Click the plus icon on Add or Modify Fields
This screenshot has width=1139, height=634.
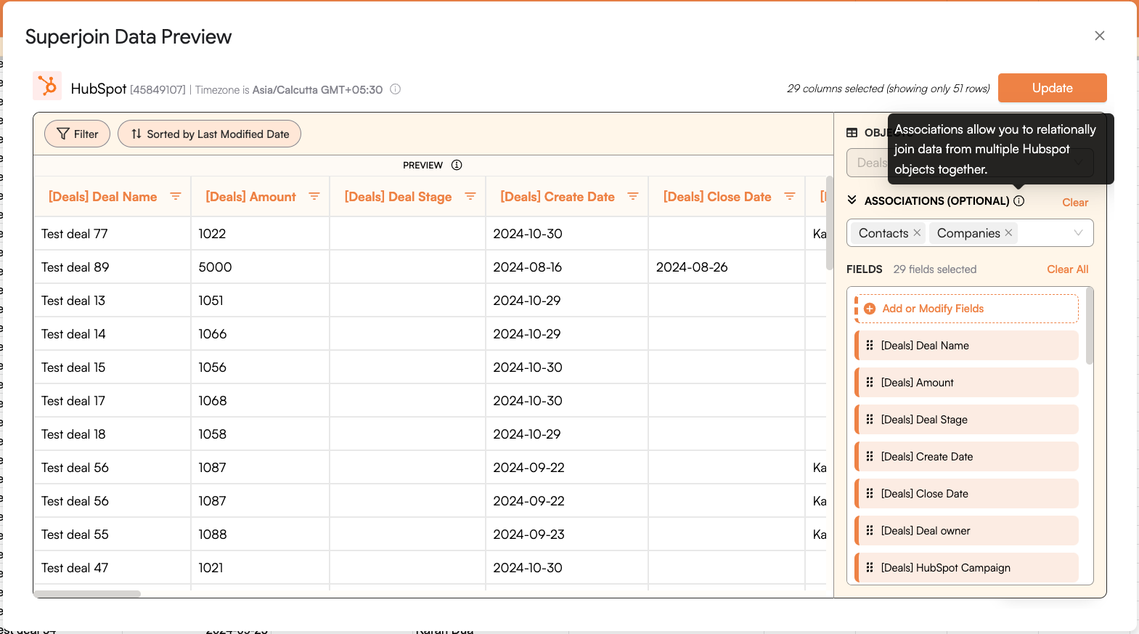pyautogui.click(x=870, y=309)
